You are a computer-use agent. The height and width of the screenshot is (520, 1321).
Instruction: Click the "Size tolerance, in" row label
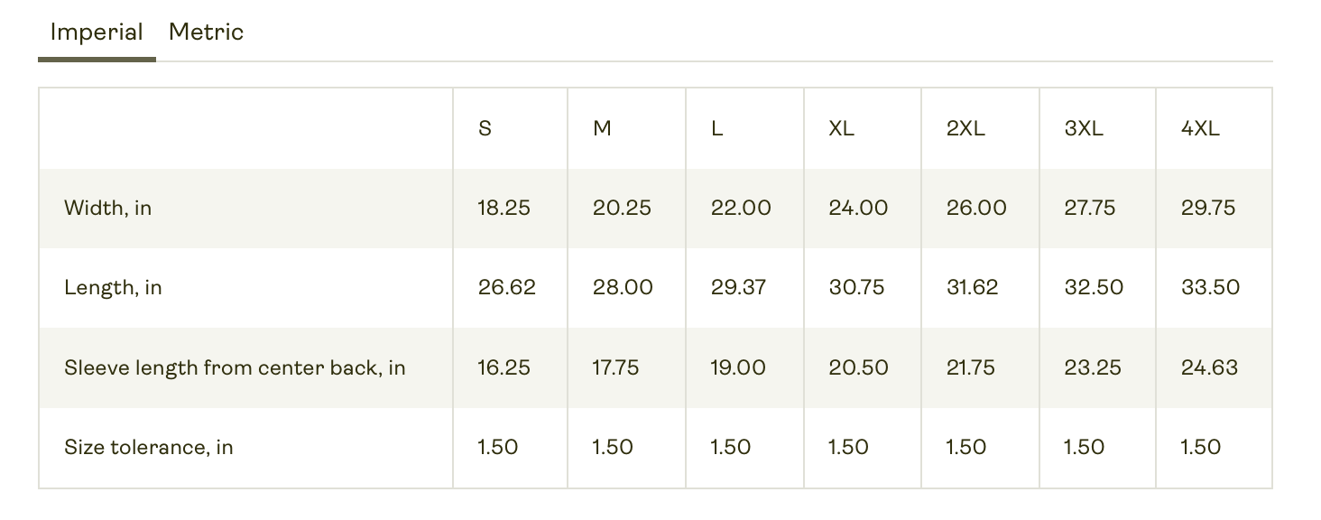(x=149, y=447)
